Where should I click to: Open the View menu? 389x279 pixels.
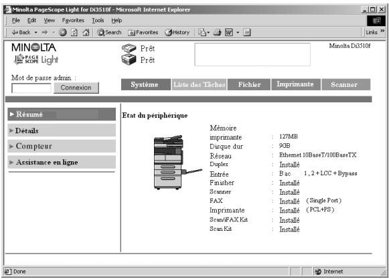pyautogui.click(x=49, y=20)
